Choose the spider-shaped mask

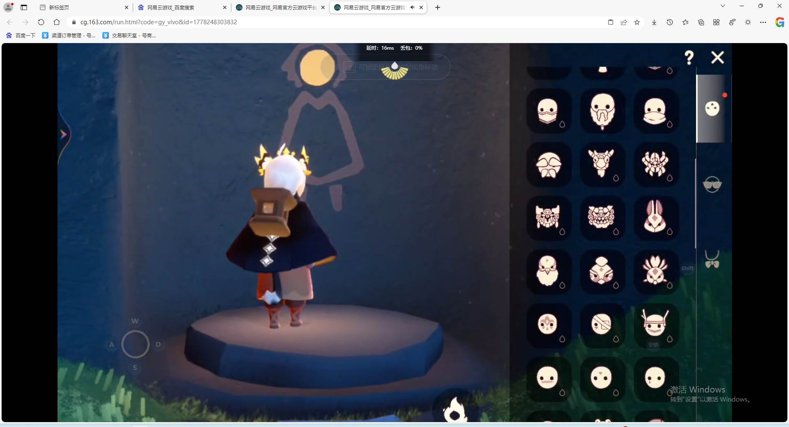tap(656, 164)
